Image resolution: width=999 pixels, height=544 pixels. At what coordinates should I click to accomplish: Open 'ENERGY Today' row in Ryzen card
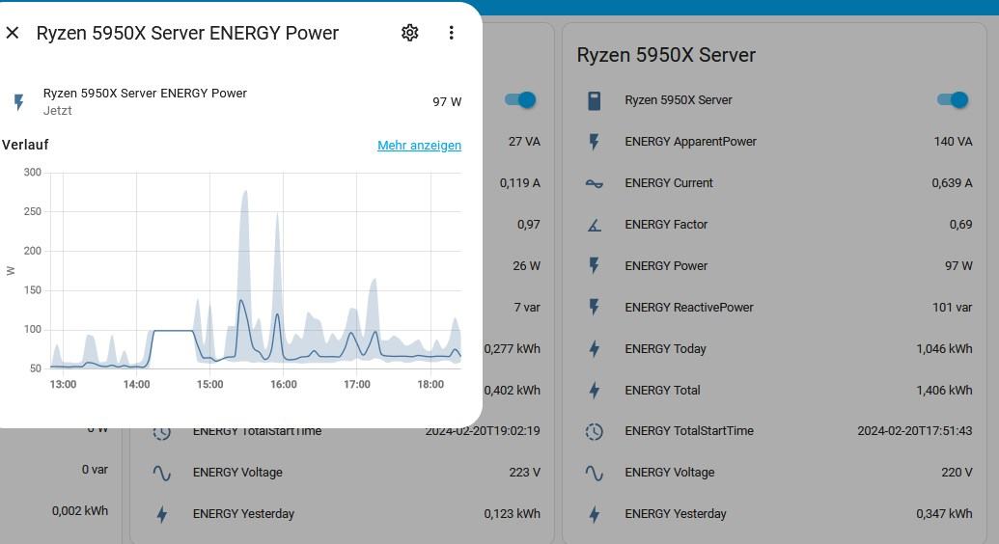(x=665, y=348)
